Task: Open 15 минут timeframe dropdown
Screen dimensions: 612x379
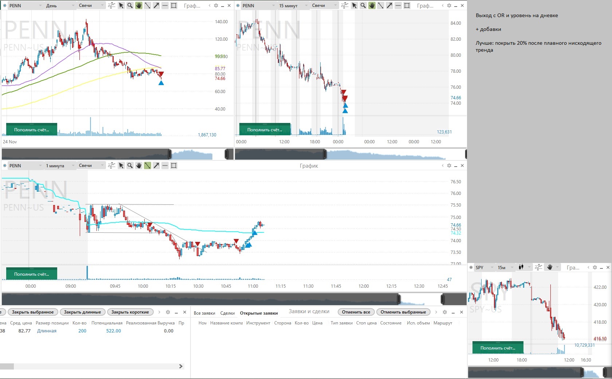Action: (x=293, y=5)
